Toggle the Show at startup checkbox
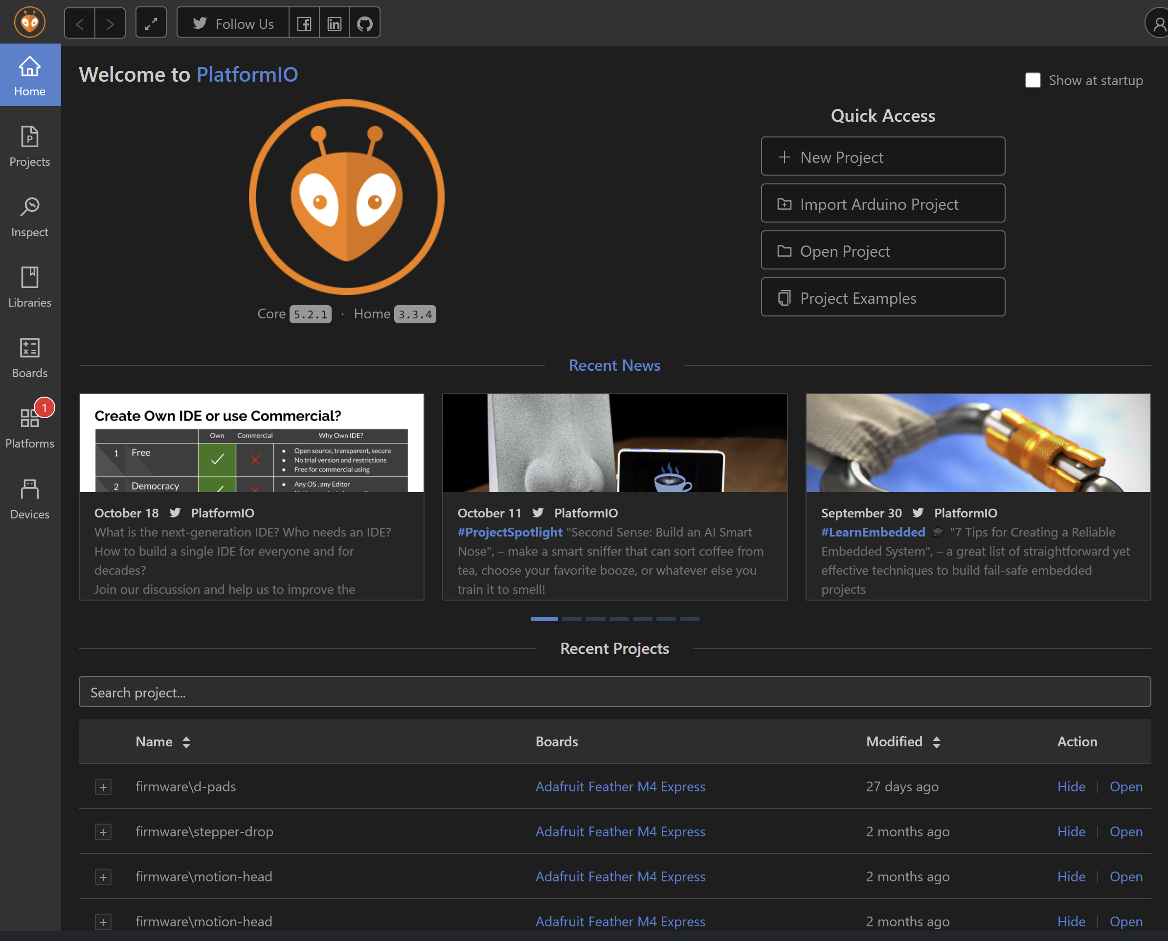This screenshot has height=941, width=1168. [x=1033, y=80]
